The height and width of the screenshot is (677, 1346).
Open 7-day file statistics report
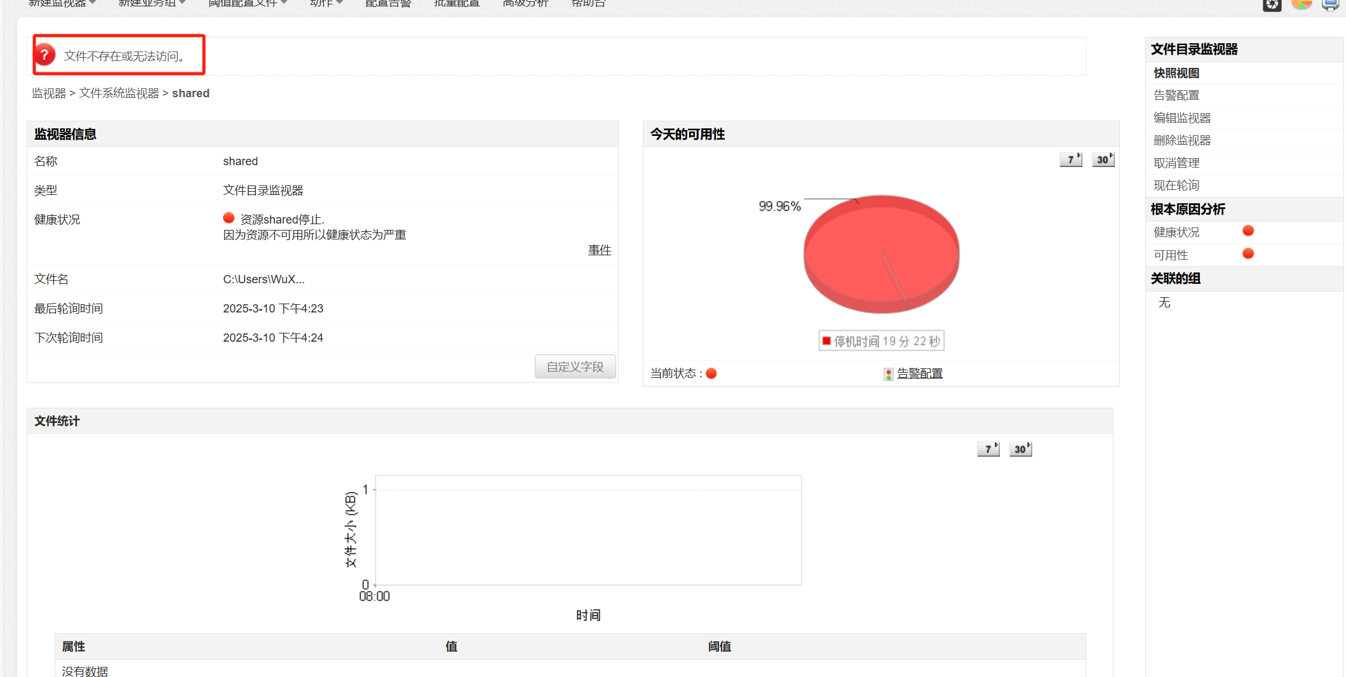point(988,449)
